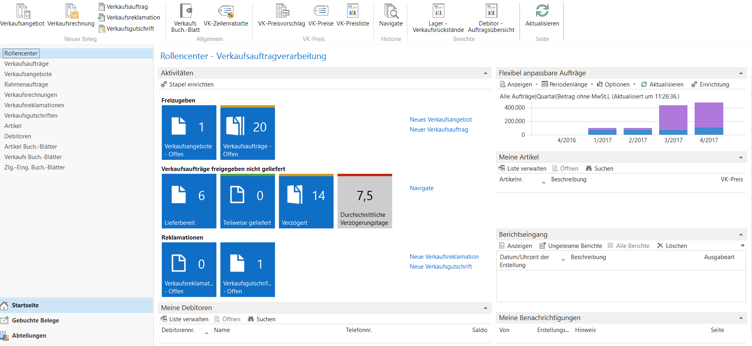
Task: Open VK-Zeilenrabatte in ribbon
Action: tap(226, 15)
